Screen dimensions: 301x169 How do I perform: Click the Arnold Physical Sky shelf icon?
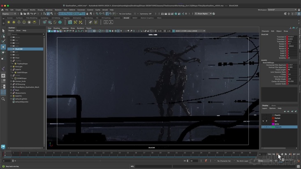(35, 22)
